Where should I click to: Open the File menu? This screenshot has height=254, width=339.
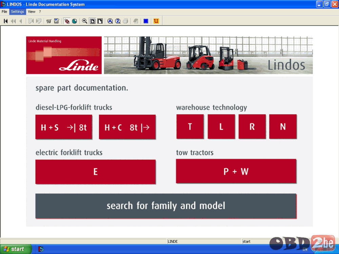pos(4,12)
